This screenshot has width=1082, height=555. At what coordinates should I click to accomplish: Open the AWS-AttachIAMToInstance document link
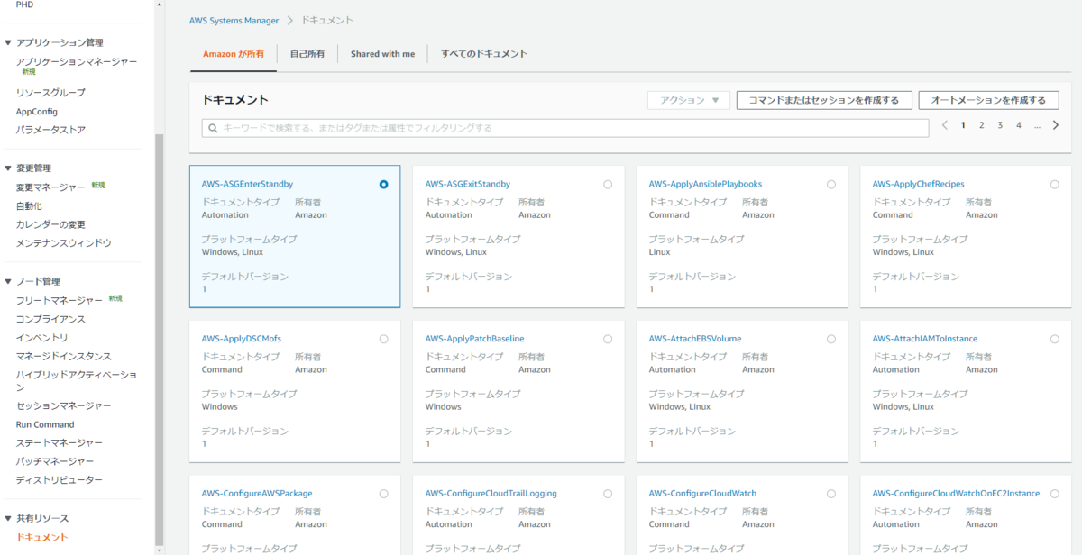point(925,339)
